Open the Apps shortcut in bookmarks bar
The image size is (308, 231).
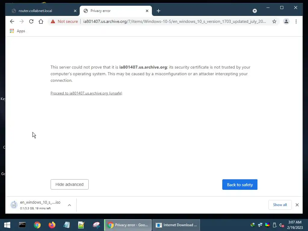point(17,31)
